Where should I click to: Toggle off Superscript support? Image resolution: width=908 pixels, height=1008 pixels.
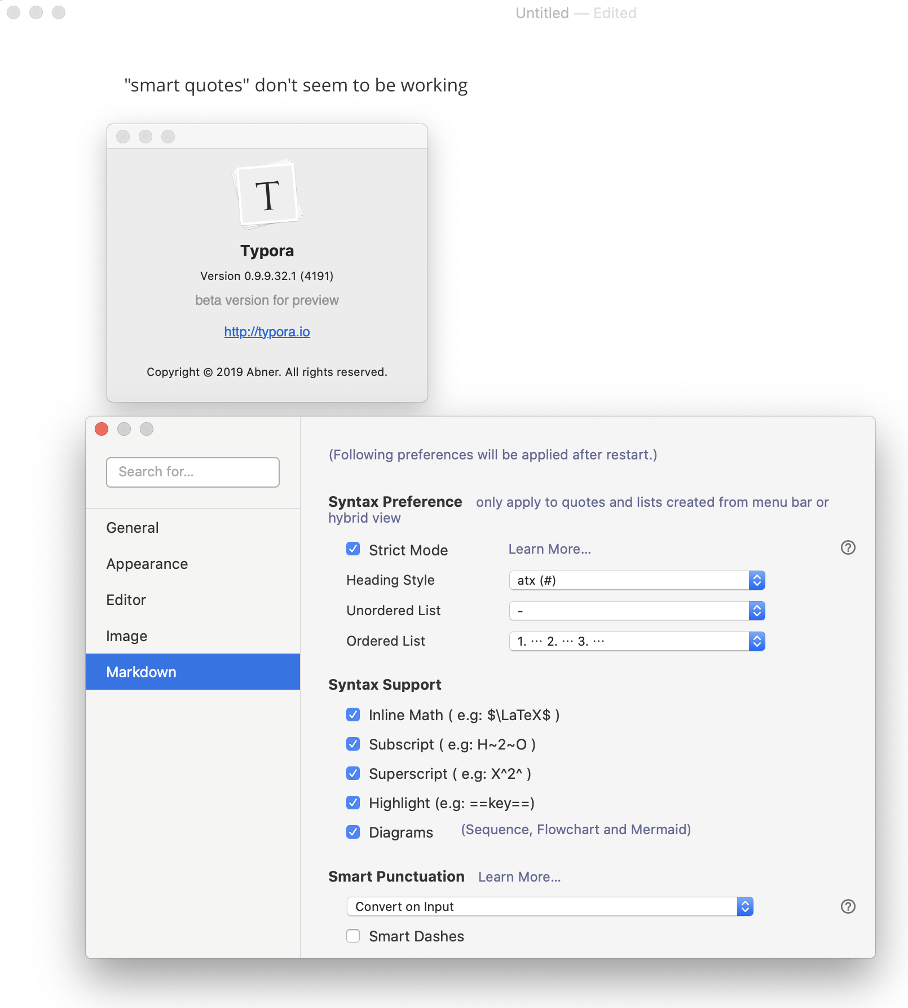[352, 773]
